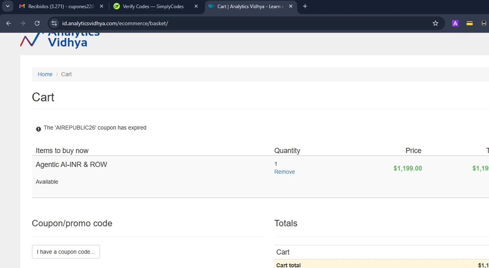Click the Coupon/promo code heading
Image resolution: width=489 pixels, height=268 pixels.
72,223
